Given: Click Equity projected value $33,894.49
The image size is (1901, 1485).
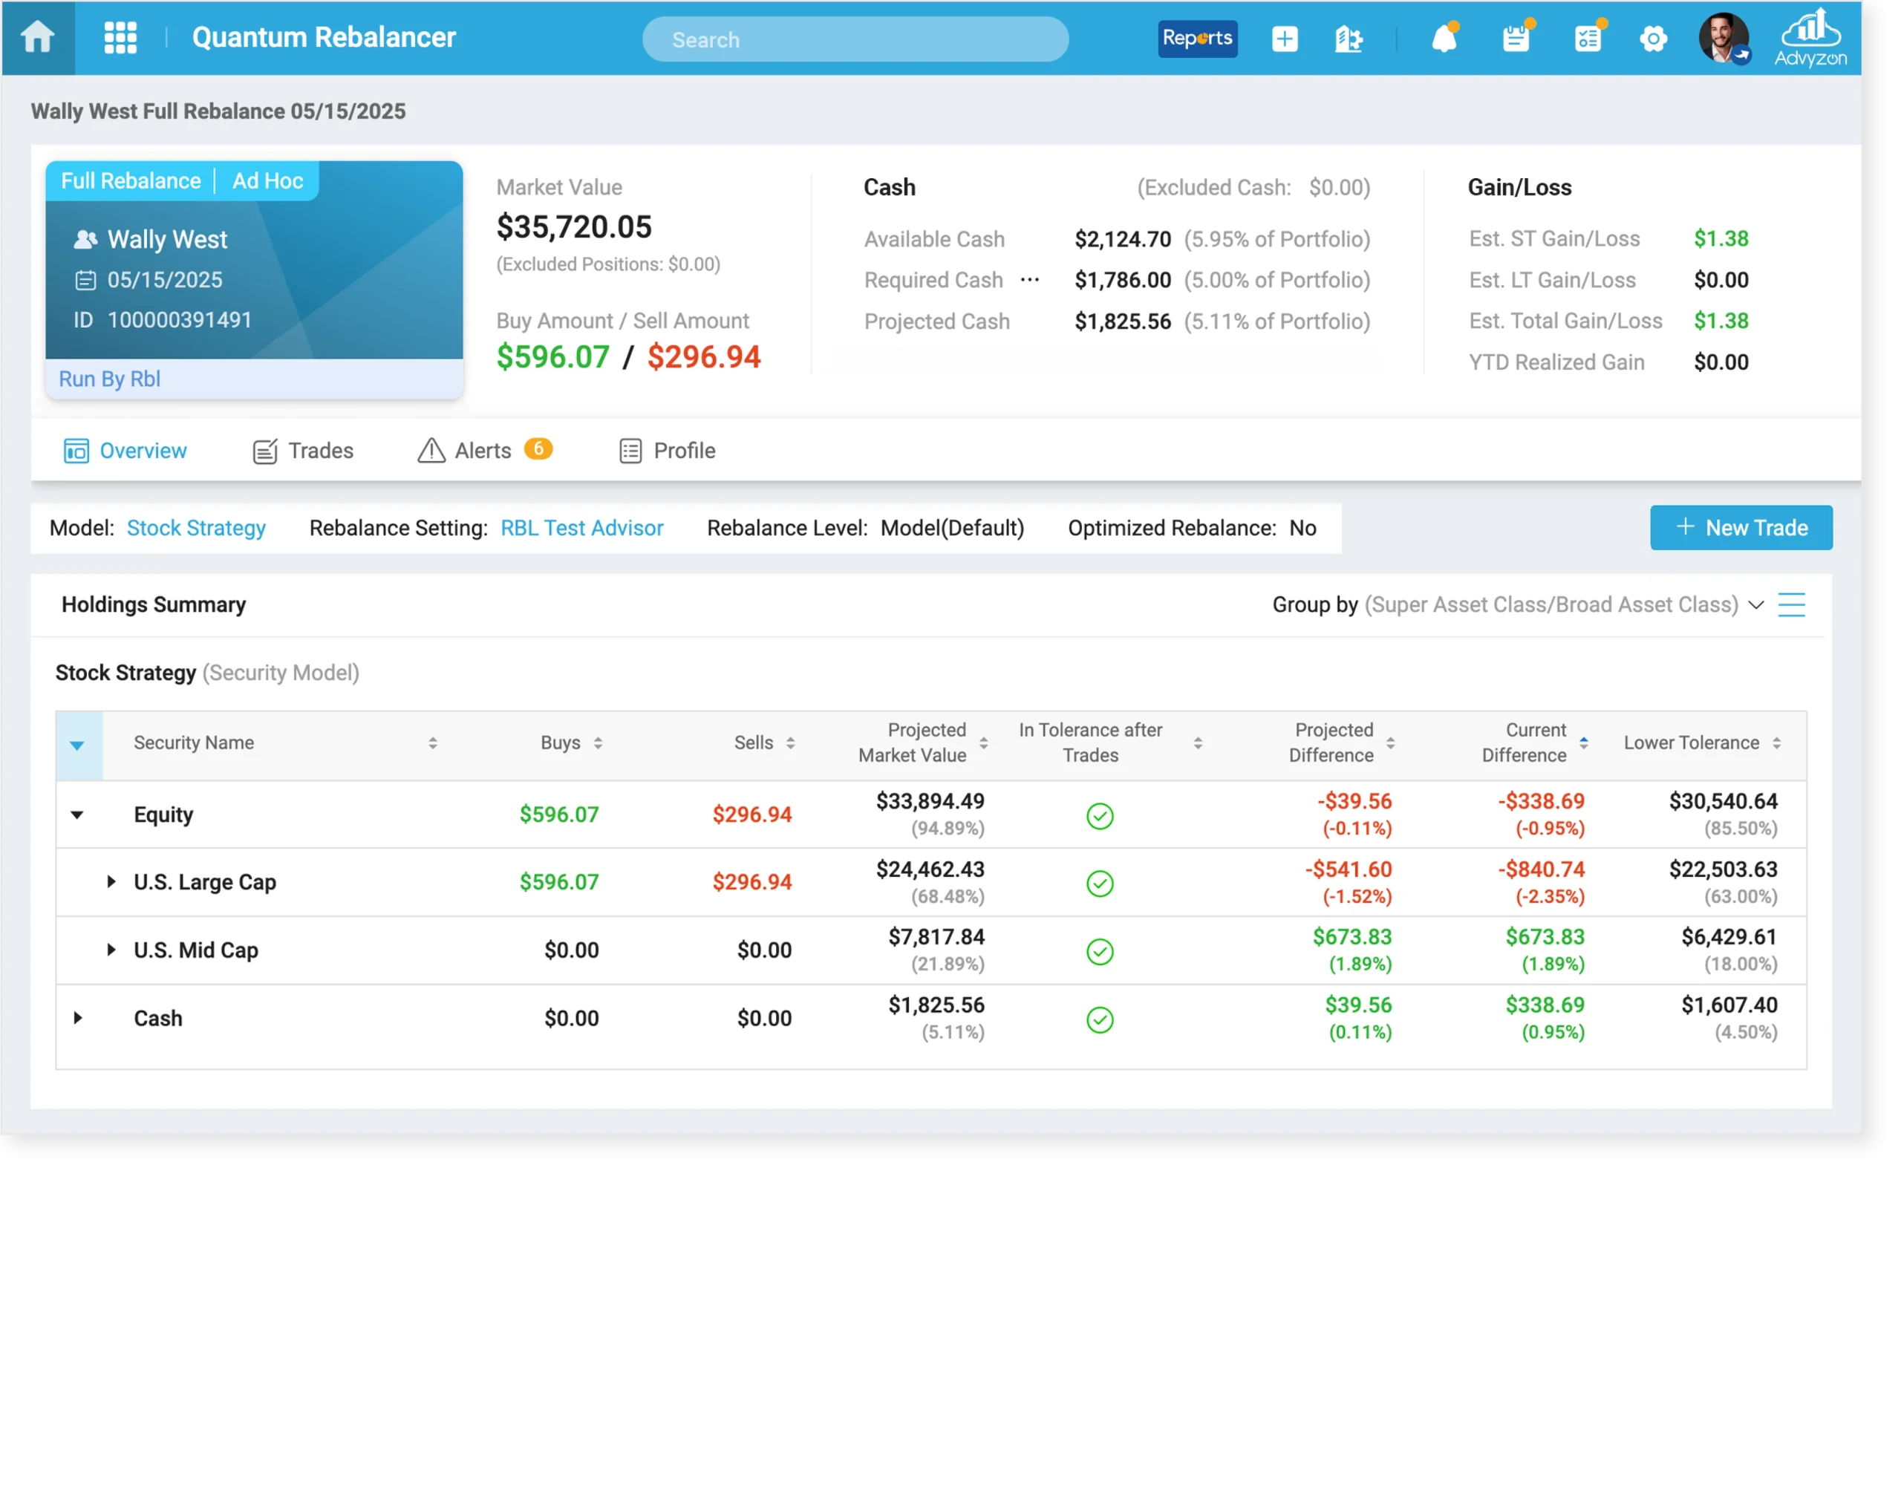Looking at the screenshot, I should tap(930, 801).
